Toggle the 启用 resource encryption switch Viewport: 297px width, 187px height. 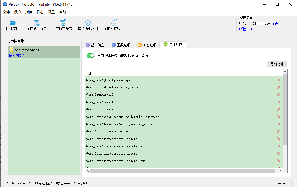coord(90,56)
